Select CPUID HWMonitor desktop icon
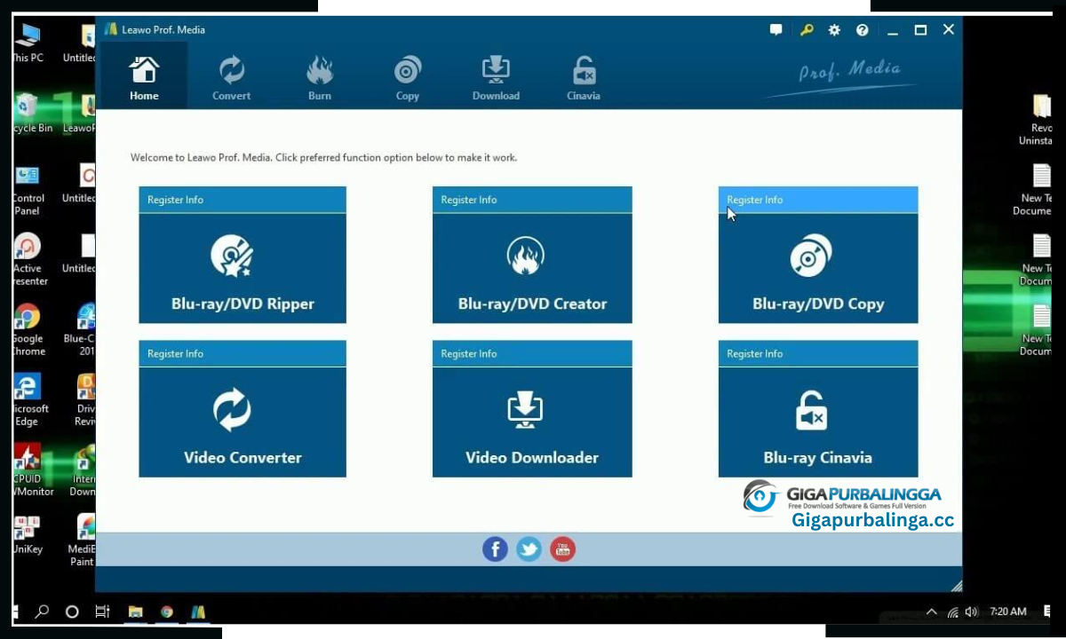Screen dimensions: 1066x639 point(32,469)
